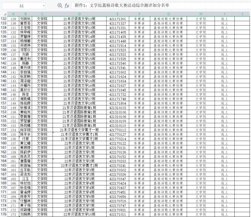Click the formula bar text field
Screen dimensions: 251x217
(x=161, y=6)
